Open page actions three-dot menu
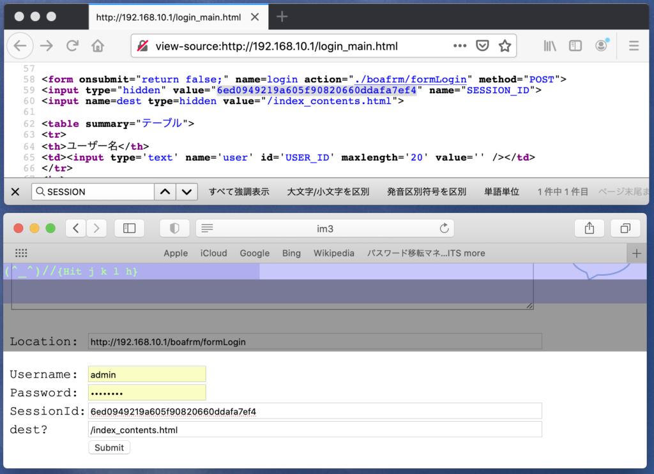This screenshot has height=474, width=654. click(460, 46)
